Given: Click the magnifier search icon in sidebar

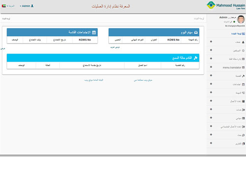Looking at the screenshot, I should [244, 135].
